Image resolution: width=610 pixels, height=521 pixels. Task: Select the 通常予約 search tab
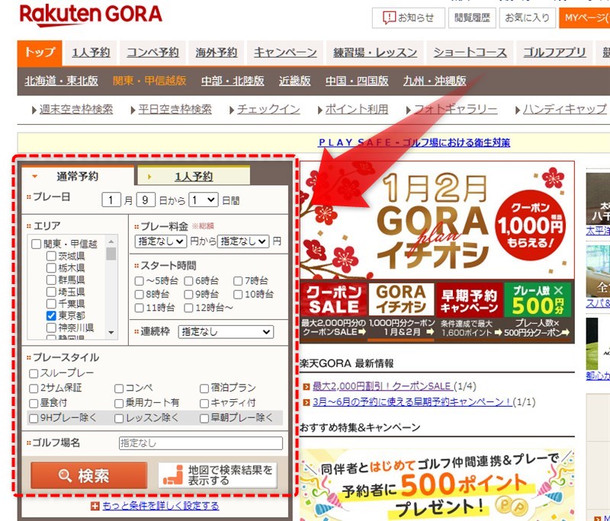(x=78, y=177)
